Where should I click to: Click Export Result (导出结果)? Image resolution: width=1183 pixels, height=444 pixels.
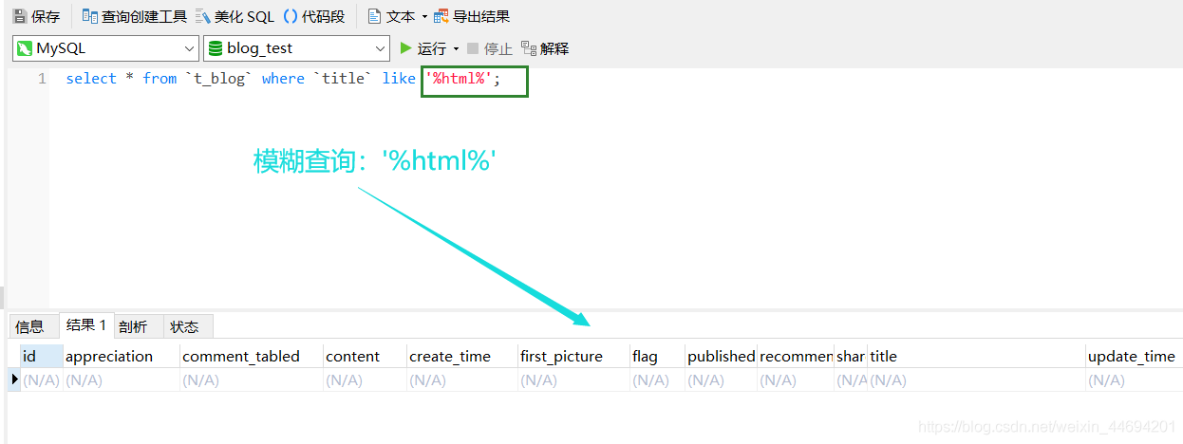tap(472, 16)
